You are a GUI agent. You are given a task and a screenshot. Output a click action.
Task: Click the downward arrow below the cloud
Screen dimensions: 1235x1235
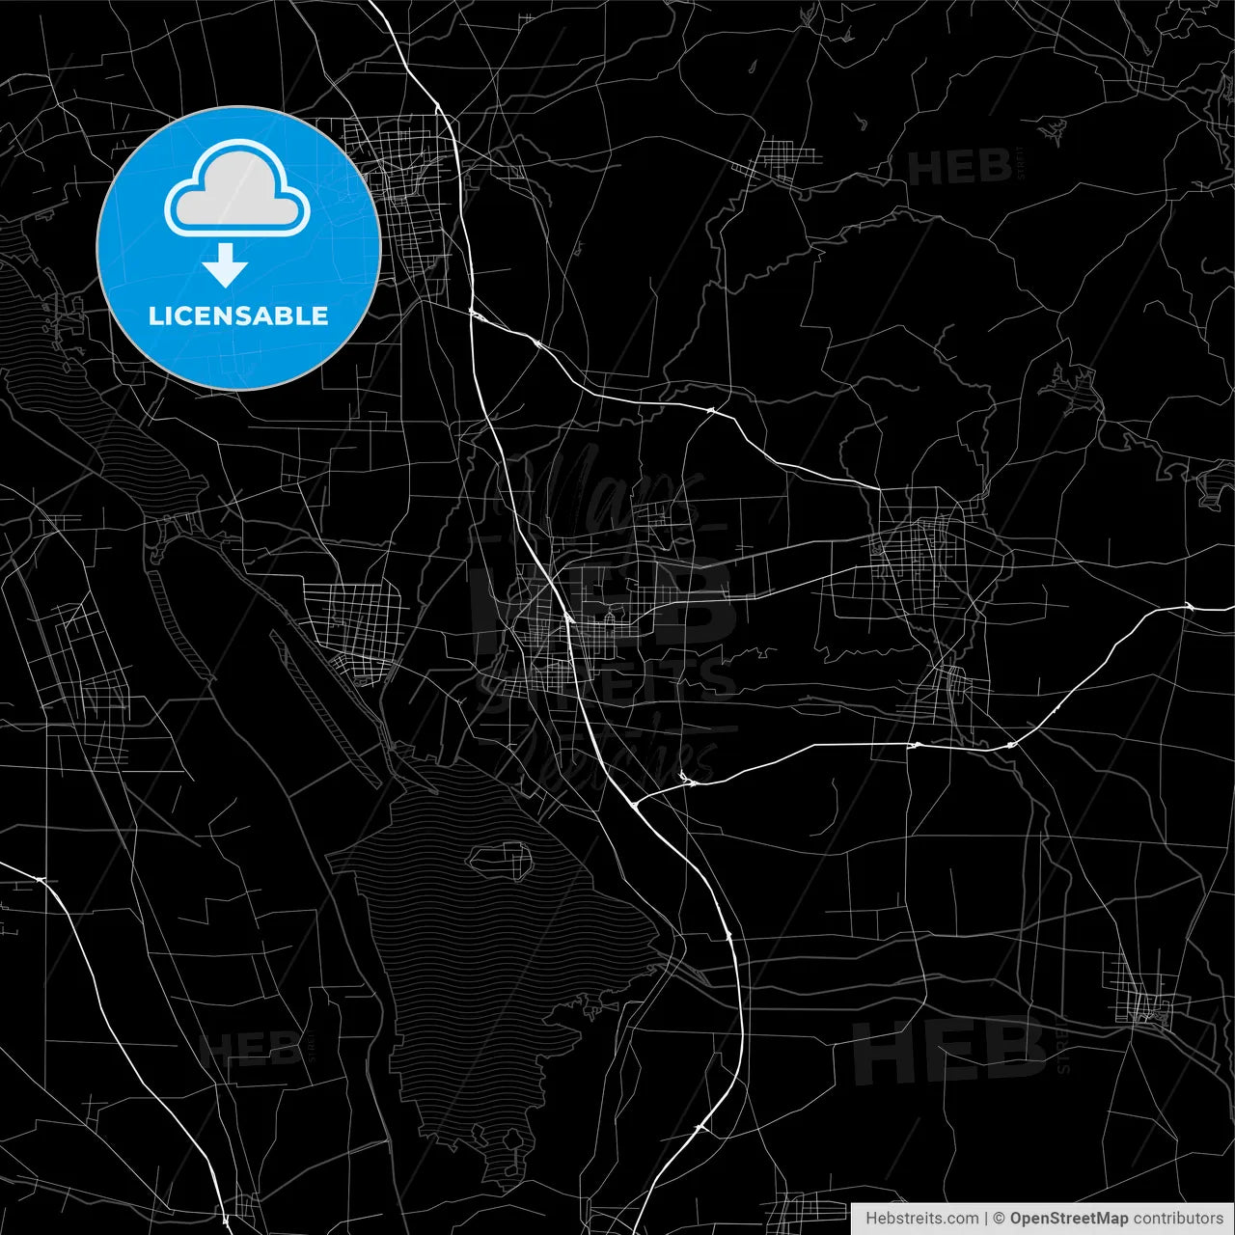[x=227, y=263]
